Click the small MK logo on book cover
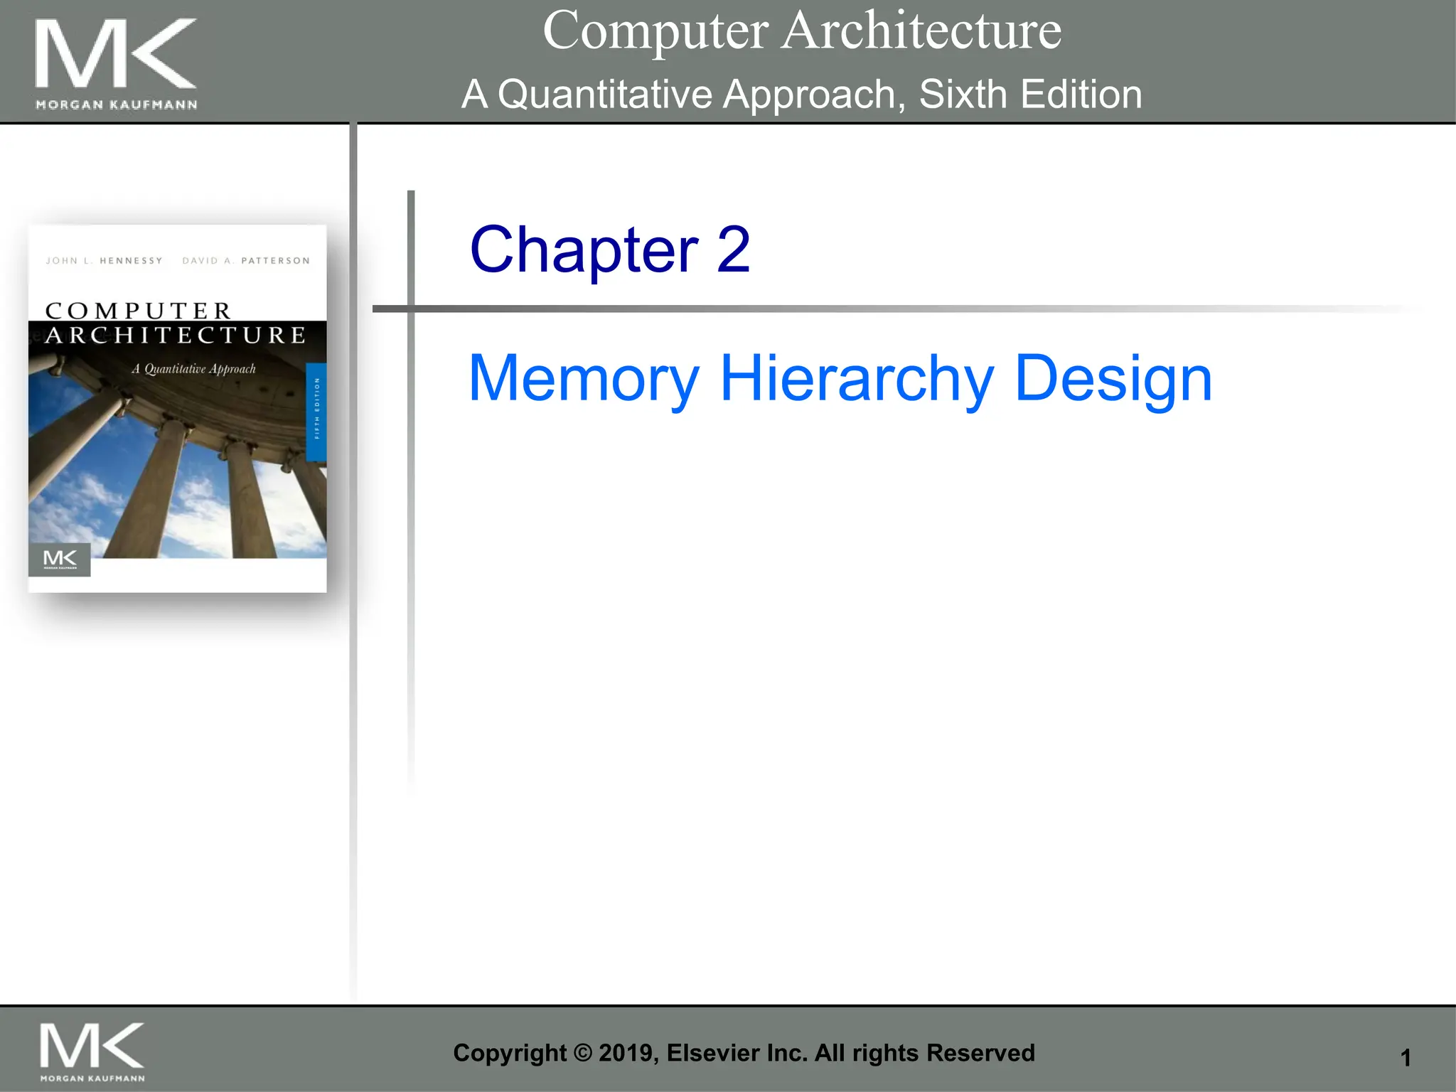The width and height of the screenshot is (1456, 1092). tap(60, 560)
